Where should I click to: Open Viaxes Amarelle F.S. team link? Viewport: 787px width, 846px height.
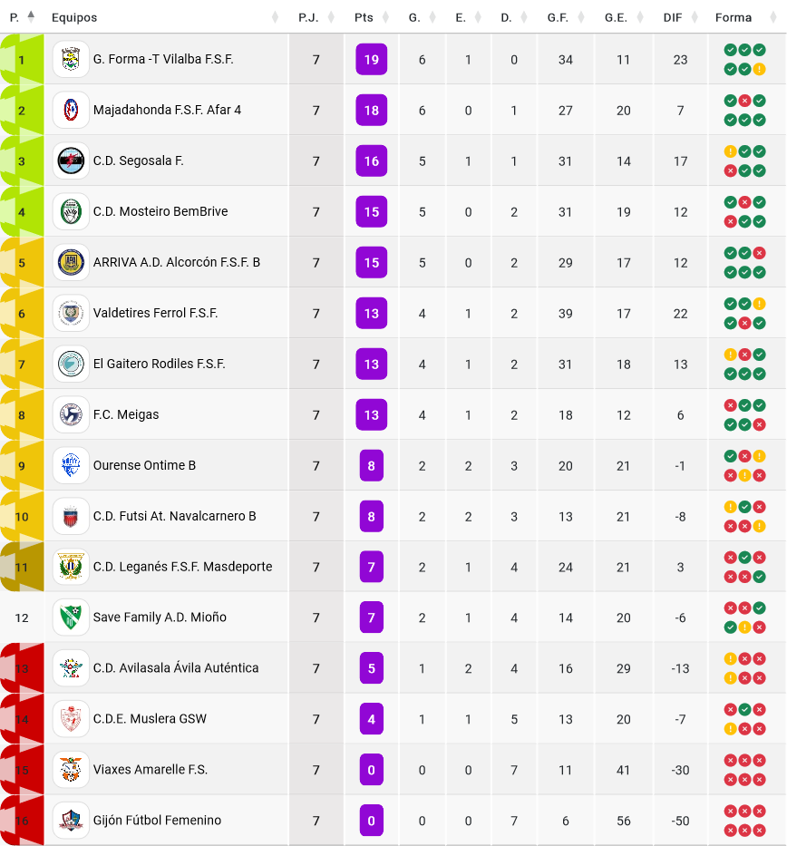click(x=150, y=770)
